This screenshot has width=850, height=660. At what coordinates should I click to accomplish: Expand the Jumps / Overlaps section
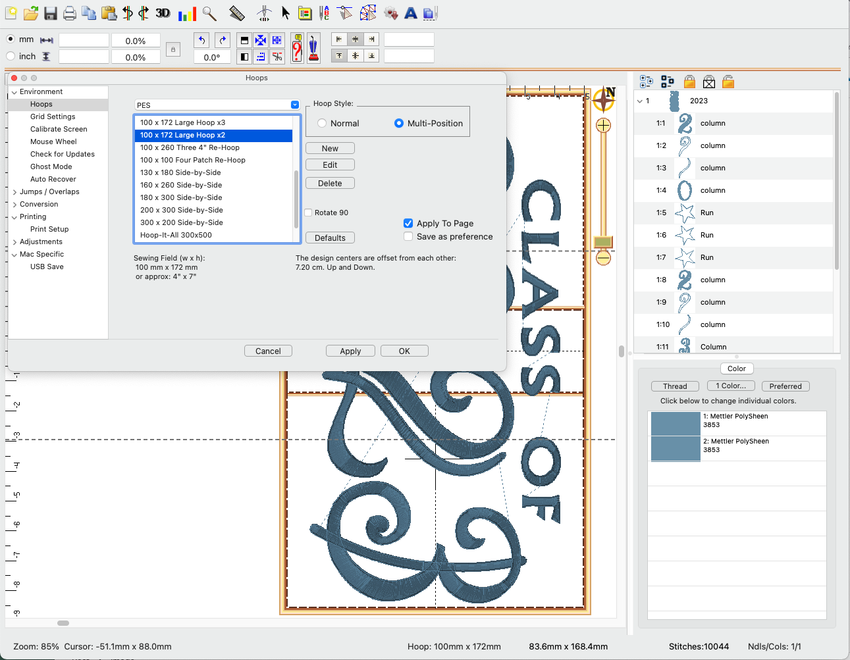(x=14, y=192)
